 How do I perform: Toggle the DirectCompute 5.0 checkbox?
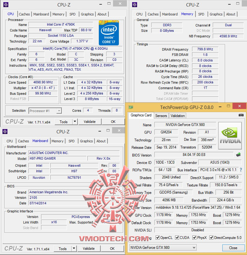point(211,237)
